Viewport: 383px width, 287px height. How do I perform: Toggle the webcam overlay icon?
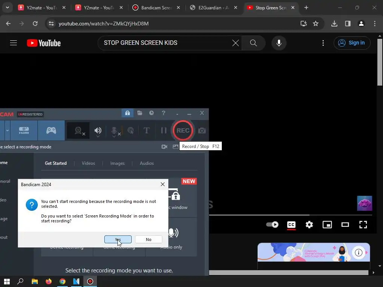tap(78, 130)
